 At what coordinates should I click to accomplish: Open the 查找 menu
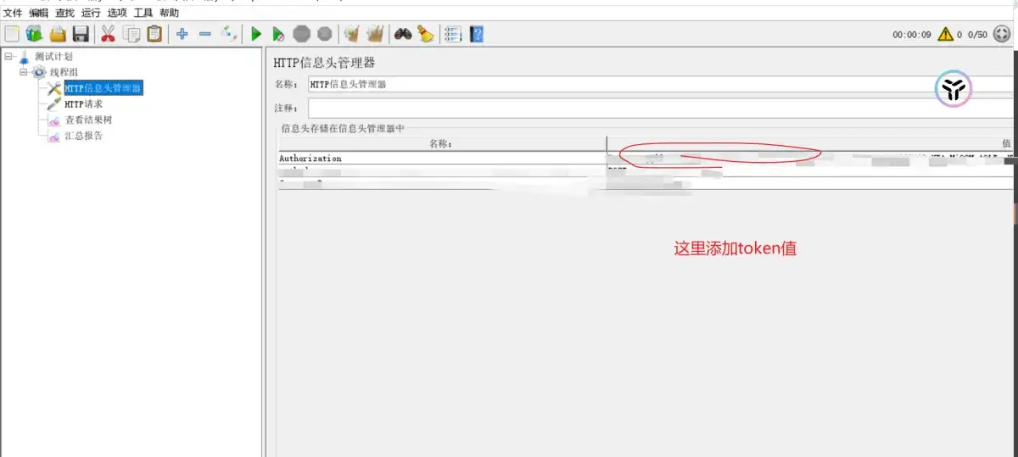tap(65, 13)
